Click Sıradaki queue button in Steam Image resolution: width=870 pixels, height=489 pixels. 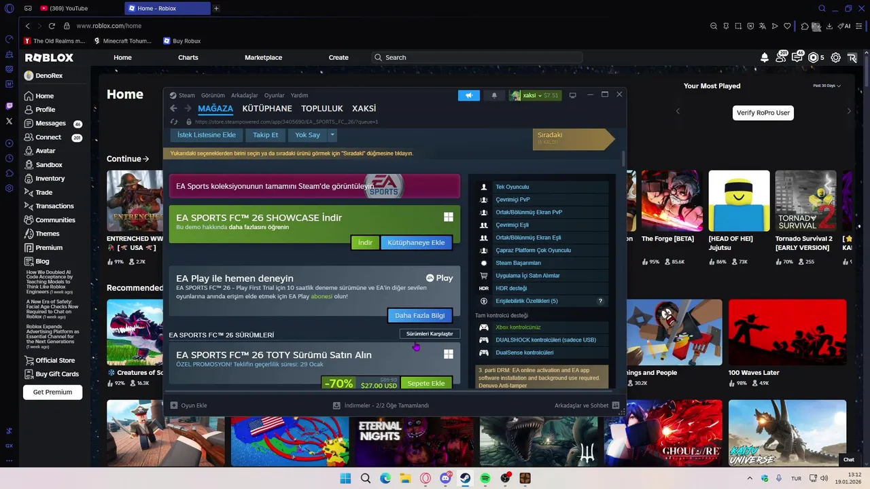click(x=574, y=139)
